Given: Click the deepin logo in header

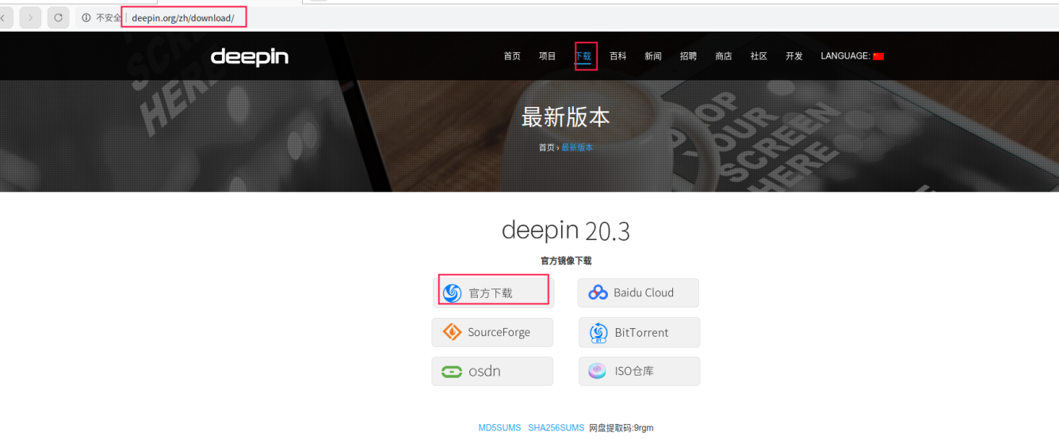Looking at the screenshot, I should pyautogui.click(x=250, y=56).
